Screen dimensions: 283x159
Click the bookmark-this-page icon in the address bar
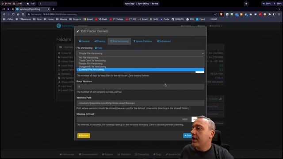(x=23, y=14)
